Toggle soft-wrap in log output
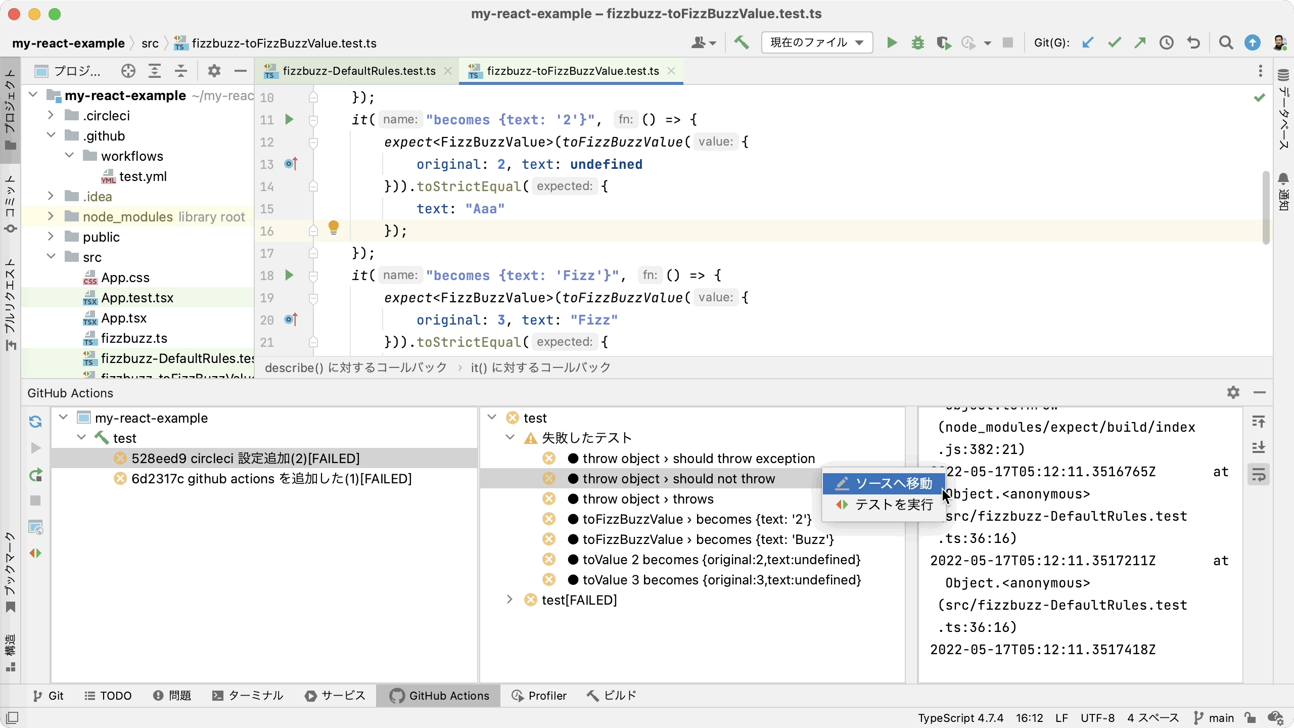 click(1259, 475)
